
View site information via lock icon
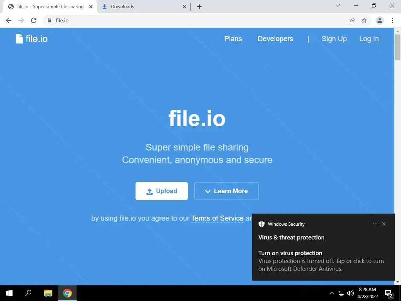[49, 20]
